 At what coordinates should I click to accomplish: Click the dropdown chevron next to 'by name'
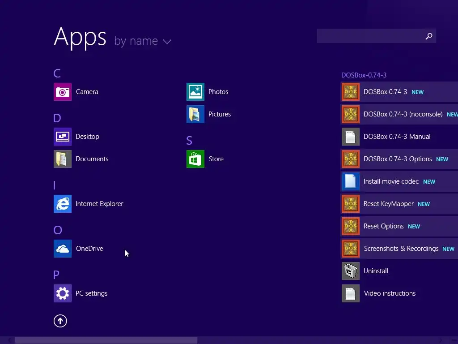[167, 42]
